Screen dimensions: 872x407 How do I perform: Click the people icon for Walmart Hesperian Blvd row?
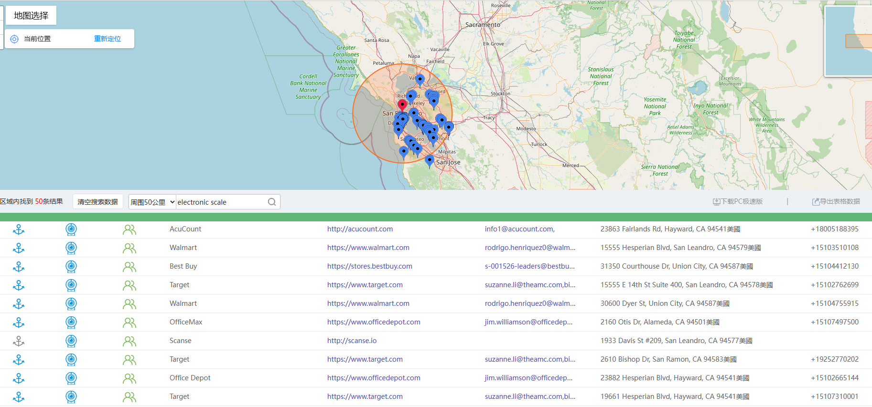coord(129,248)
